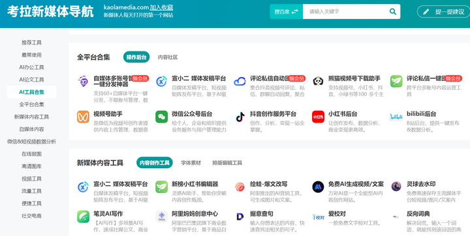This screenshot has height=236, width=470.
Task: Open the 反向词典 title link
Action: (418, 214)
